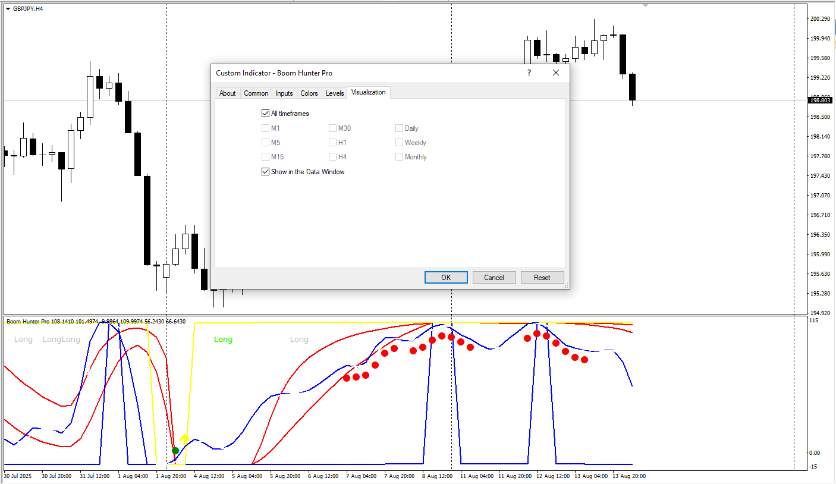Click the chart shift triangle marker

645,5
